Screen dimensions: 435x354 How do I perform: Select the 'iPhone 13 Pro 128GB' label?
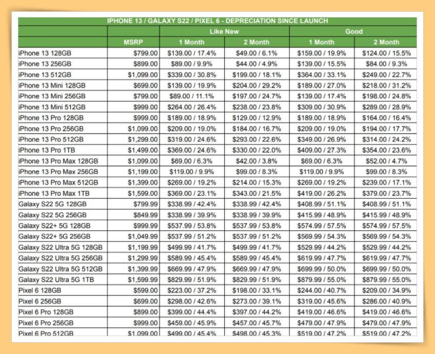click(x=51, y=118)
